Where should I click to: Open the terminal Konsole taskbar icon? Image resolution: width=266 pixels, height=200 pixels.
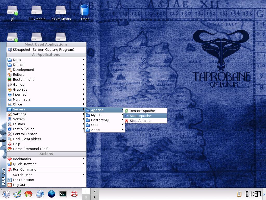coord(63,194)
